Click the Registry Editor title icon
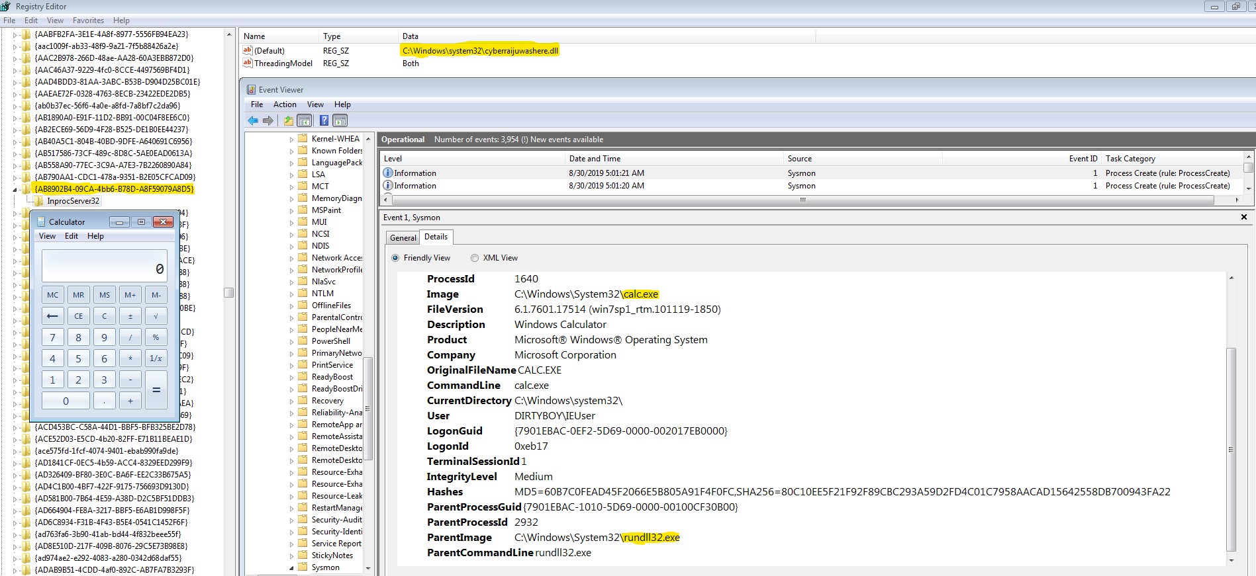This screenshot has width=1256, height=576. (x=5, y=6)
